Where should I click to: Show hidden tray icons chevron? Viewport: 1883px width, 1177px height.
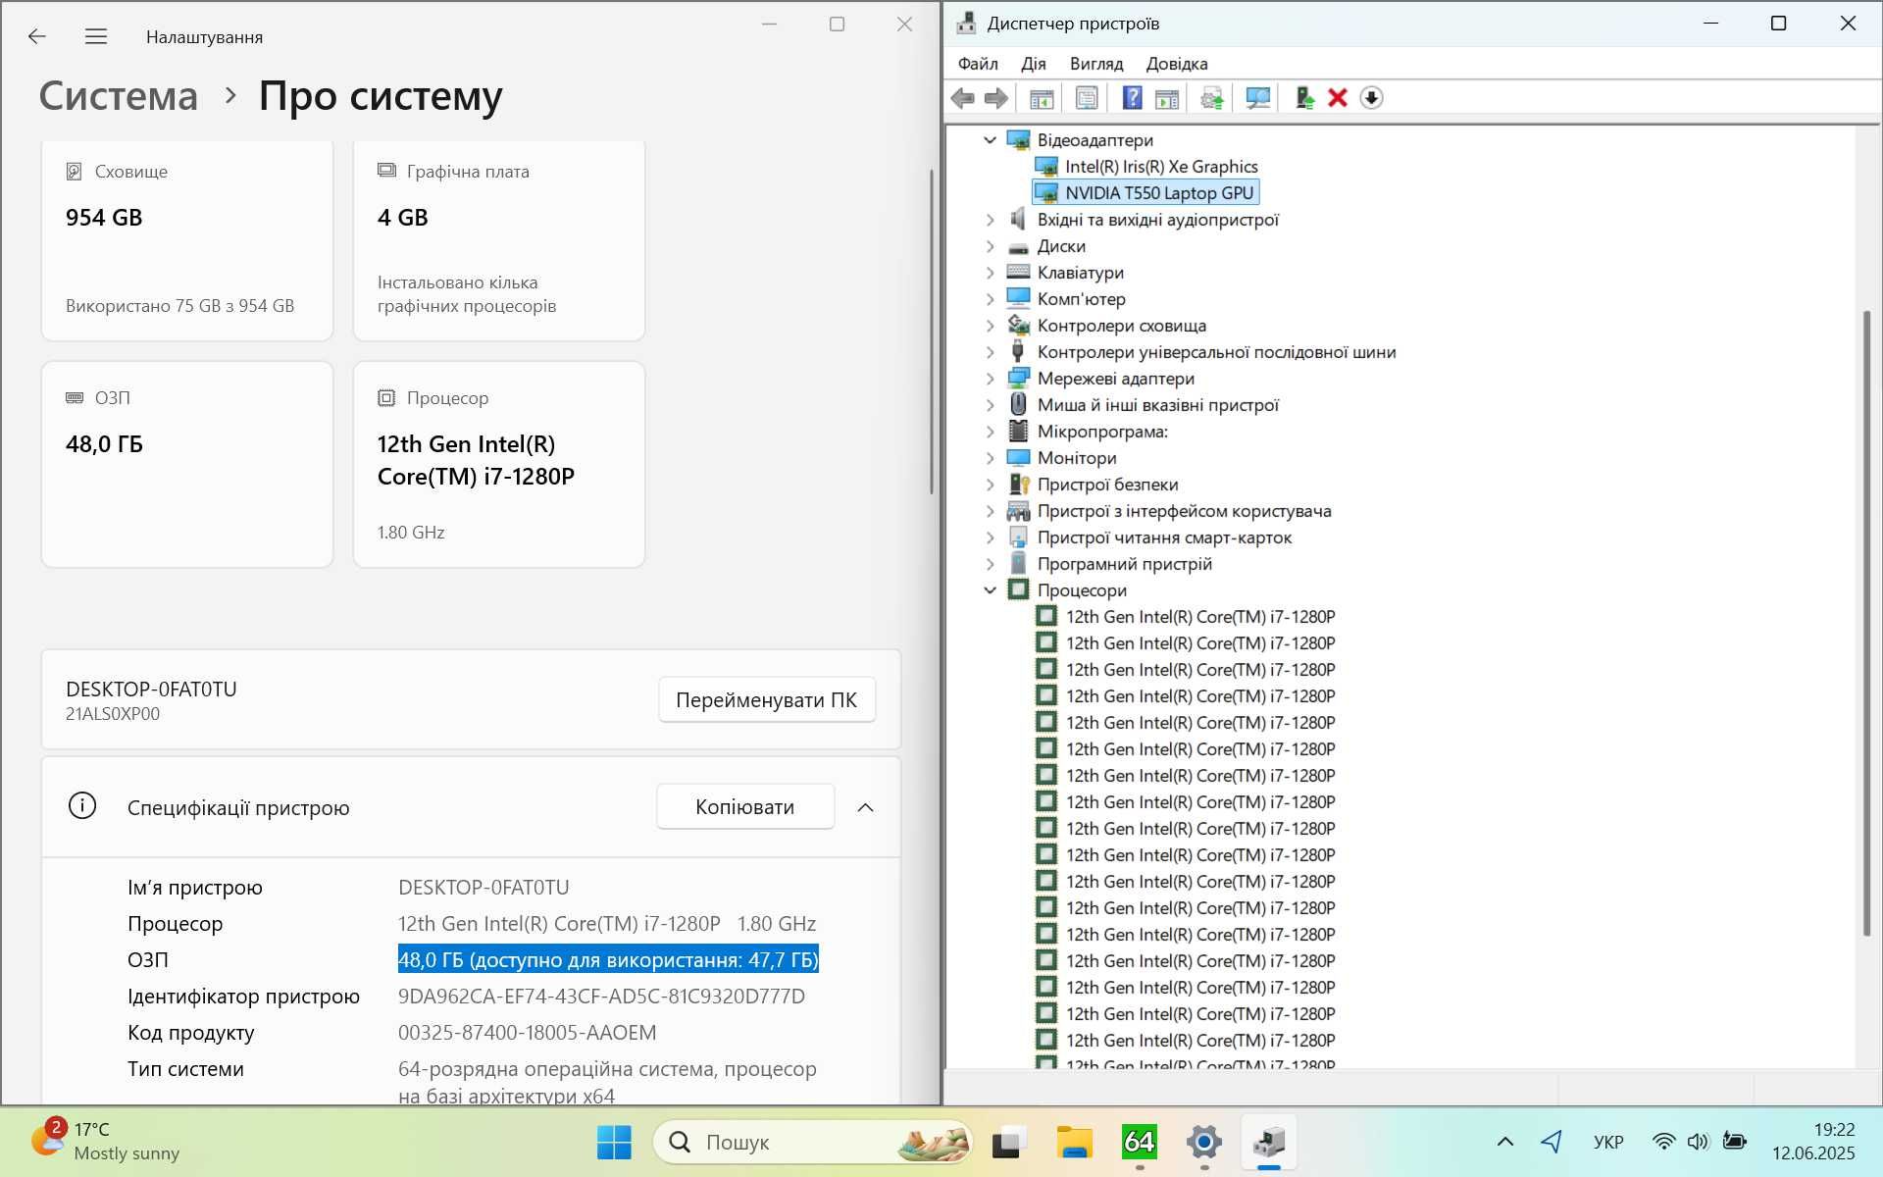pos(1504,1141)
